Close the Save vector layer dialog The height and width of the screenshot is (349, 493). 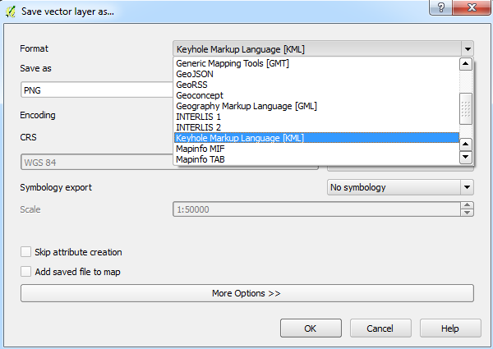coord(472,7)
